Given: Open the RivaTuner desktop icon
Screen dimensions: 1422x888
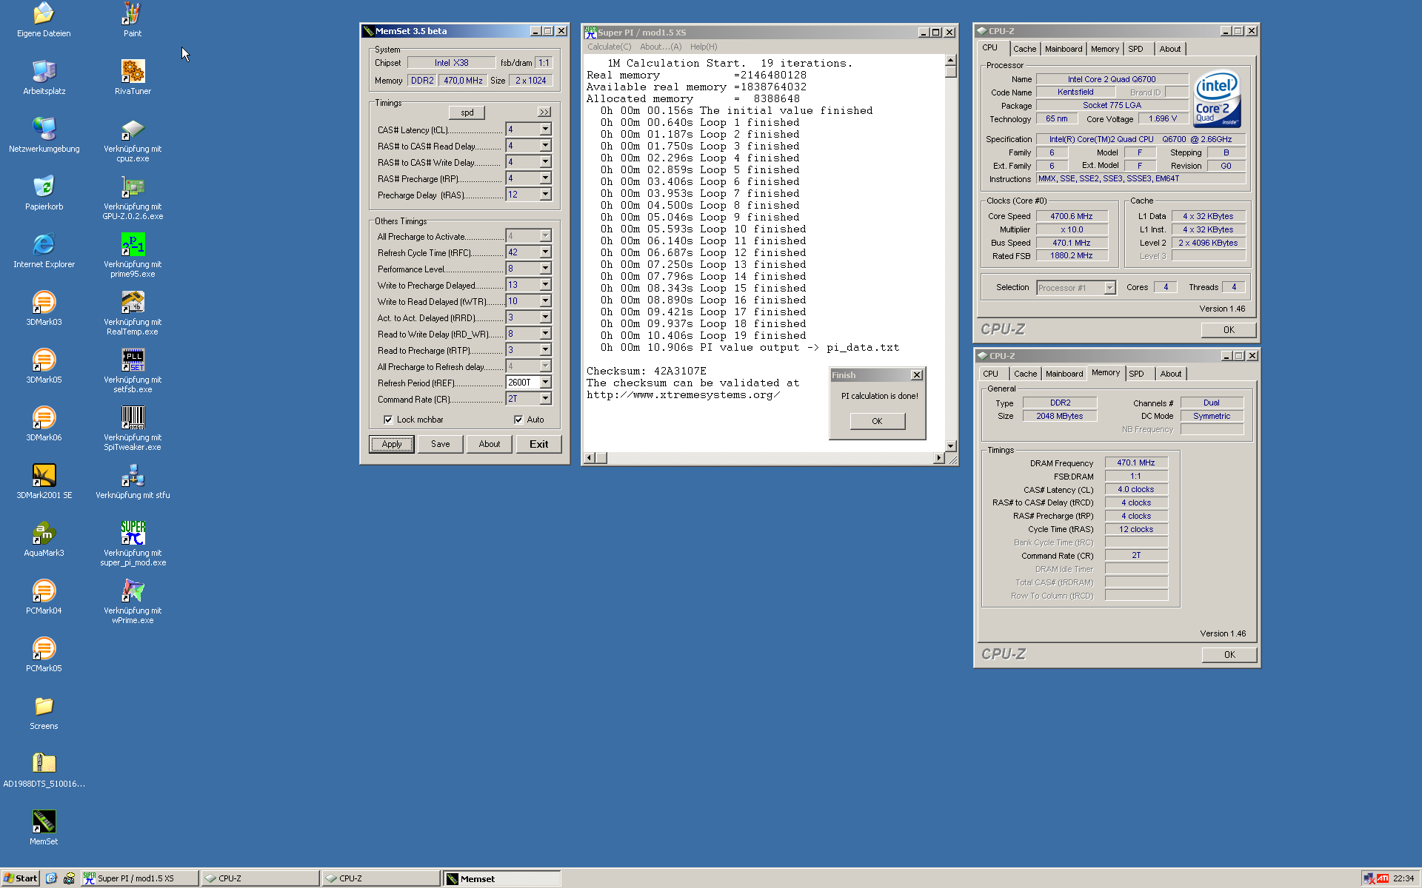Looking at the screenshot, I should tap(133, 72).
